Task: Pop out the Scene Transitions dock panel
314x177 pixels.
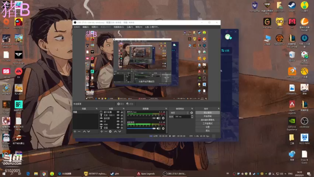Action: pos(192,109)
